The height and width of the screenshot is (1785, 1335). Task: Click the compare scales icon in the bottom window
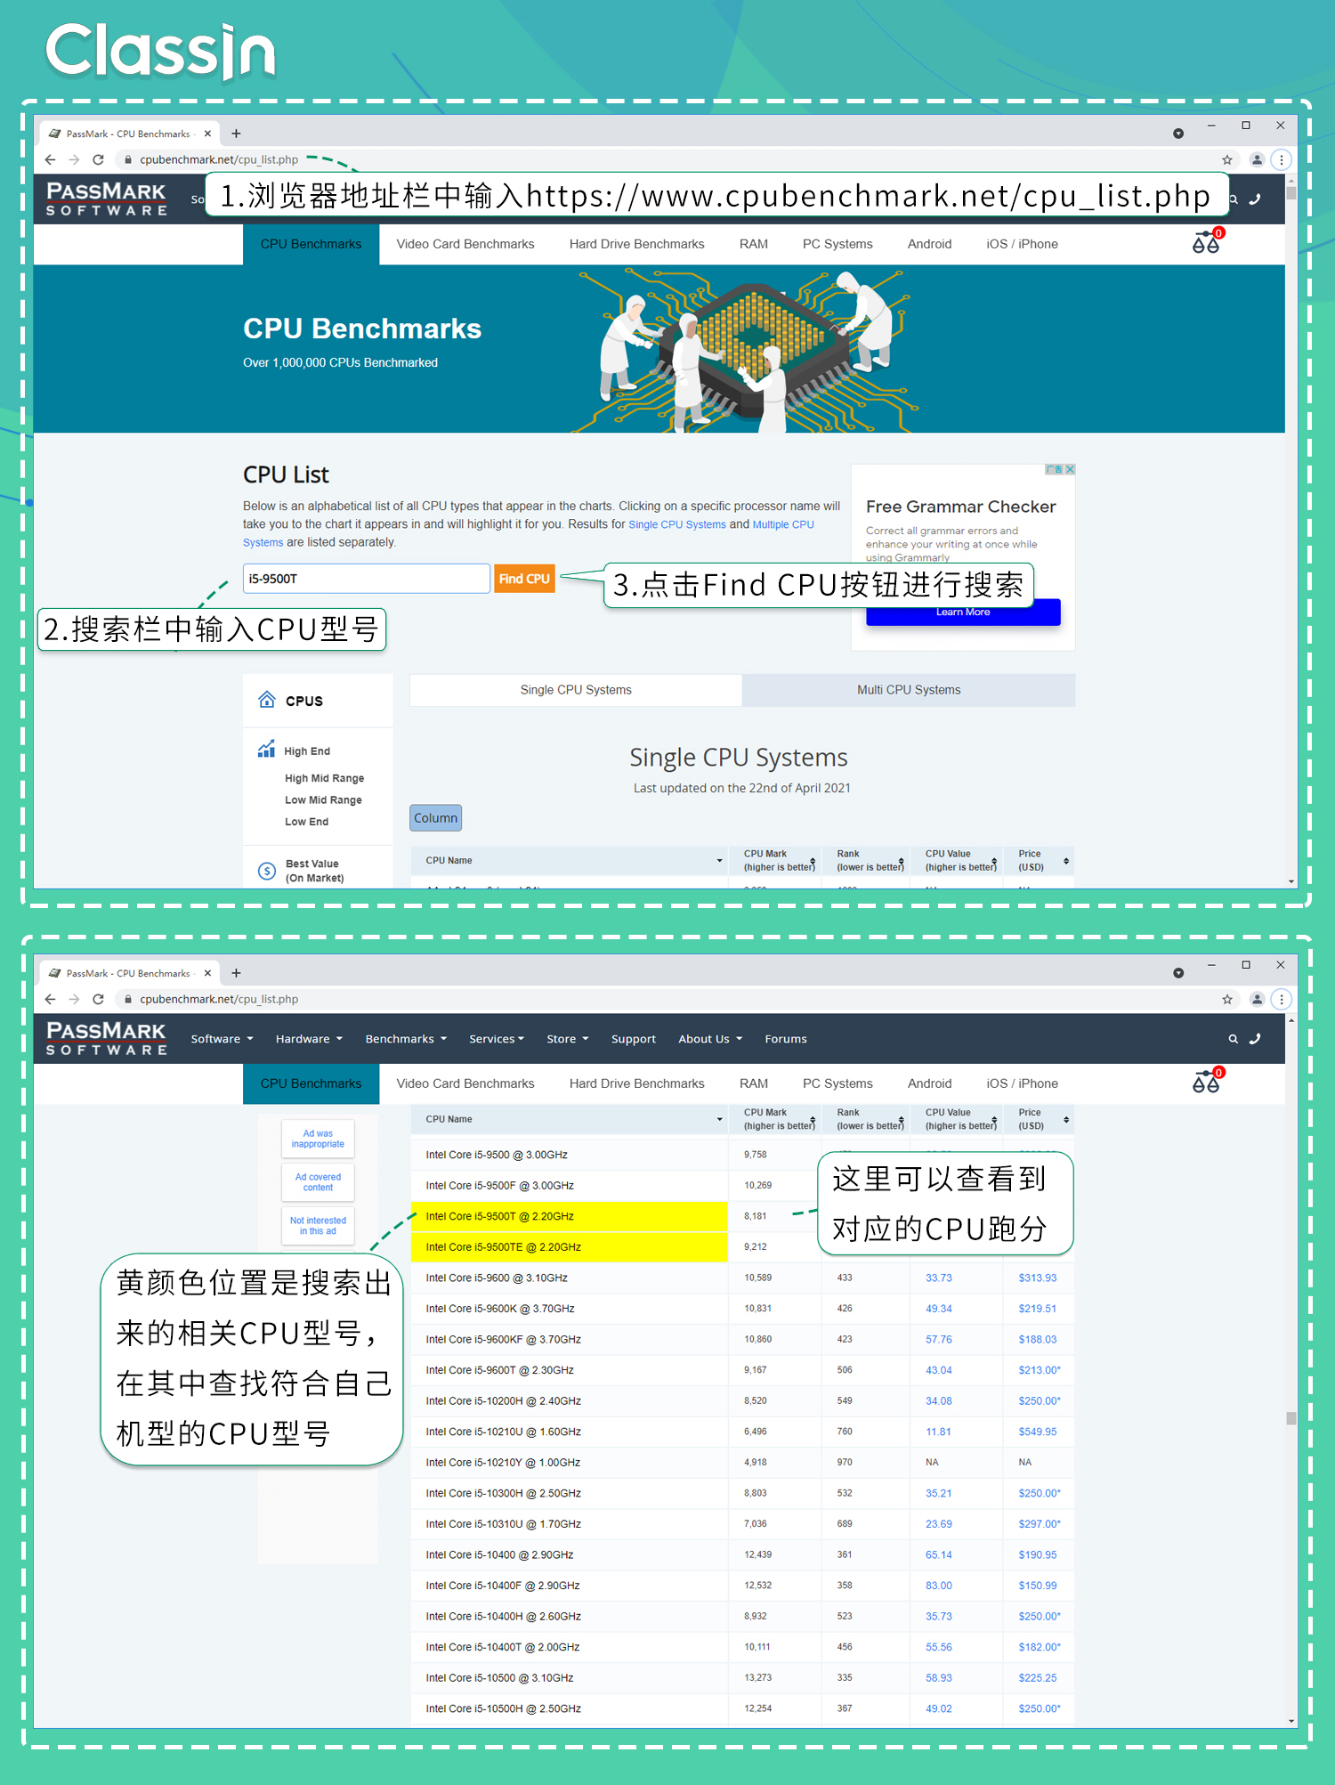point(1207,1081)
